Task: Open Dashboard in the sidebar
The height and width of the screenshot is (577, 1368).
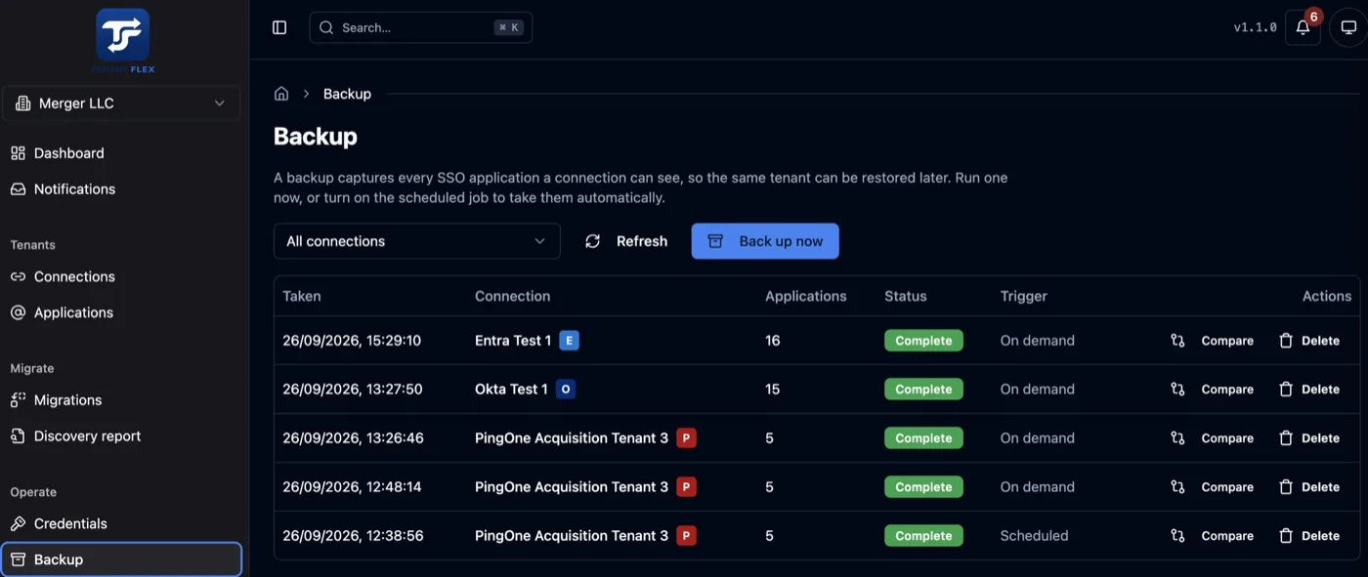Action: click(121, 153)
